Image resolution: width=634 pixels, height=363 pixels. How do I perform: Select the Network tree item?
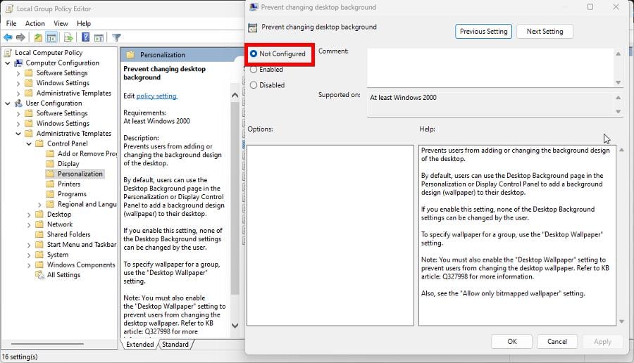tap(60, 224)
